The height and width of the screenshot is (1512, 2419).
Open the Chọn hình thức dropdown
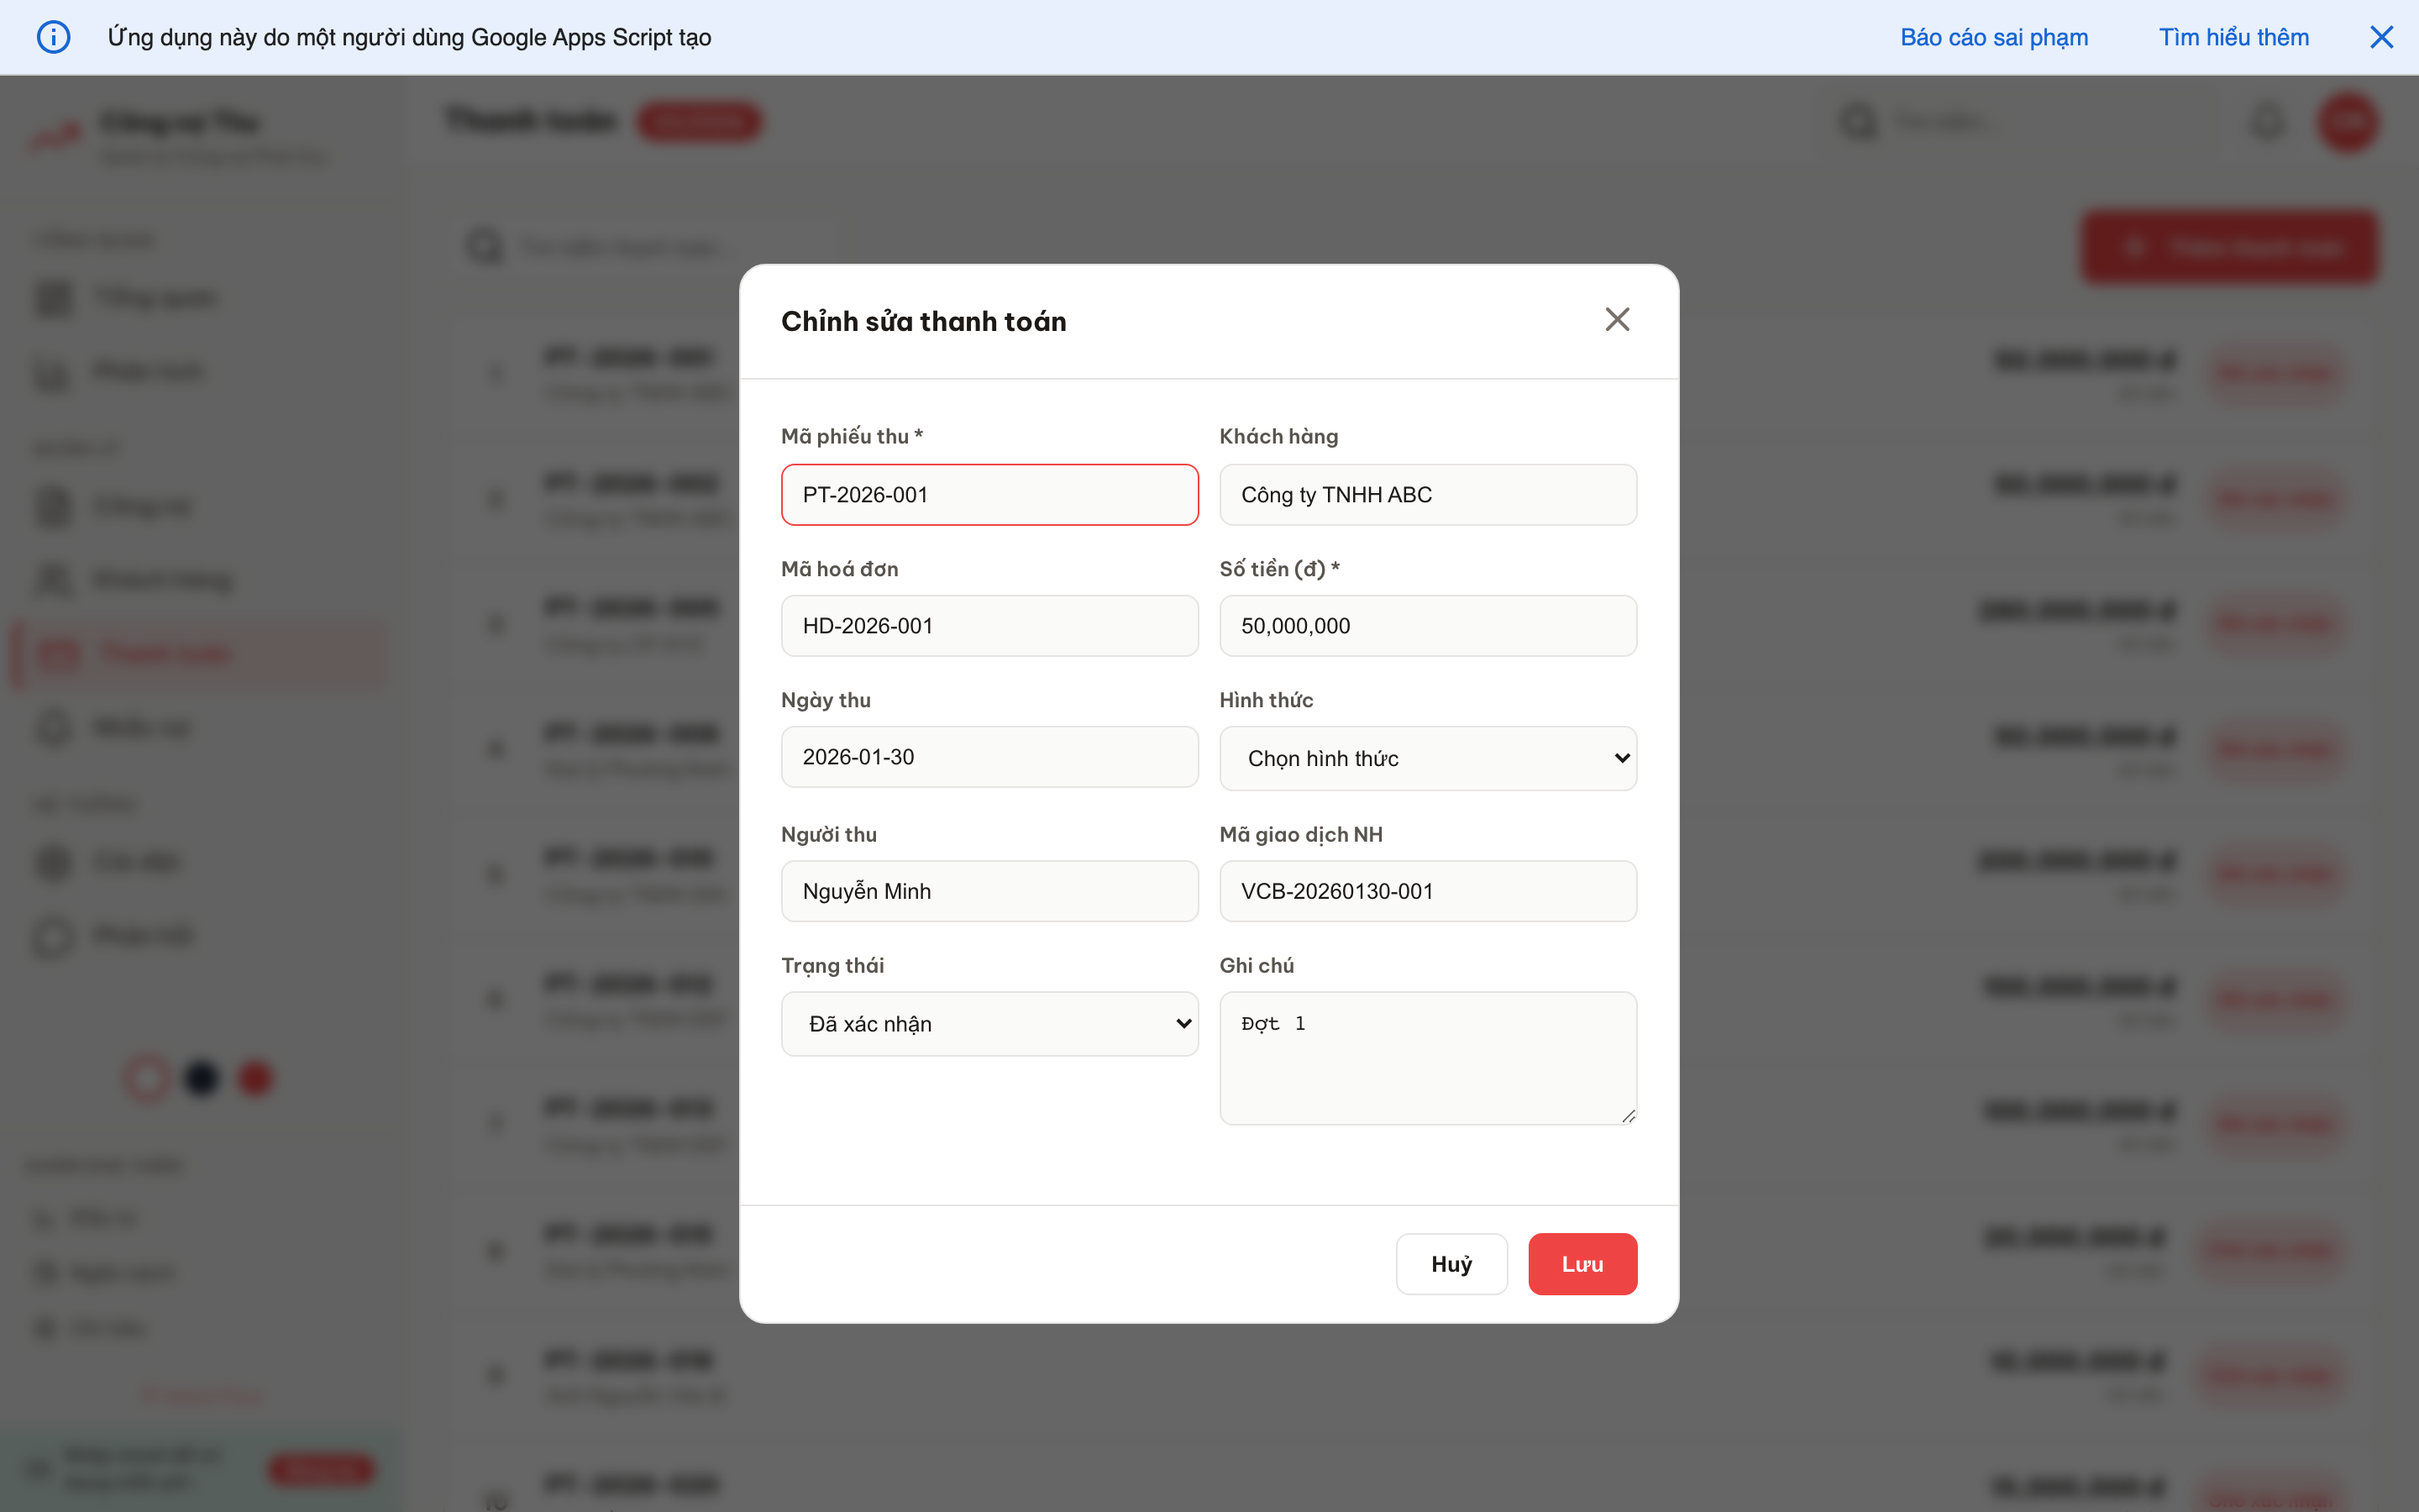click(x=1426, y=758)
